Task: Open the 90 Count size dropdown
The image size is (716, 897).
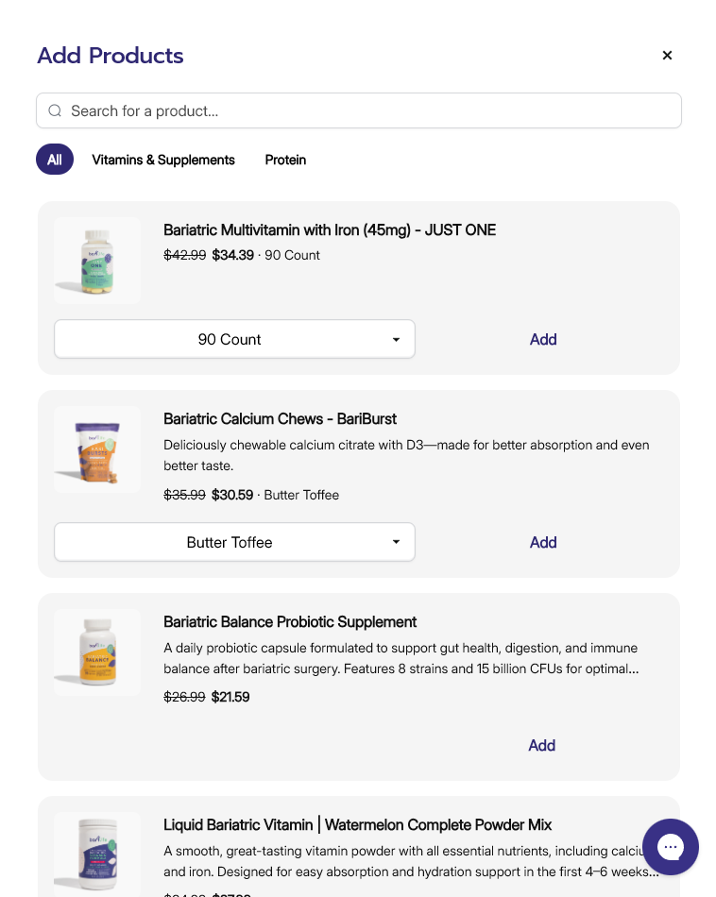Action: 234,339
